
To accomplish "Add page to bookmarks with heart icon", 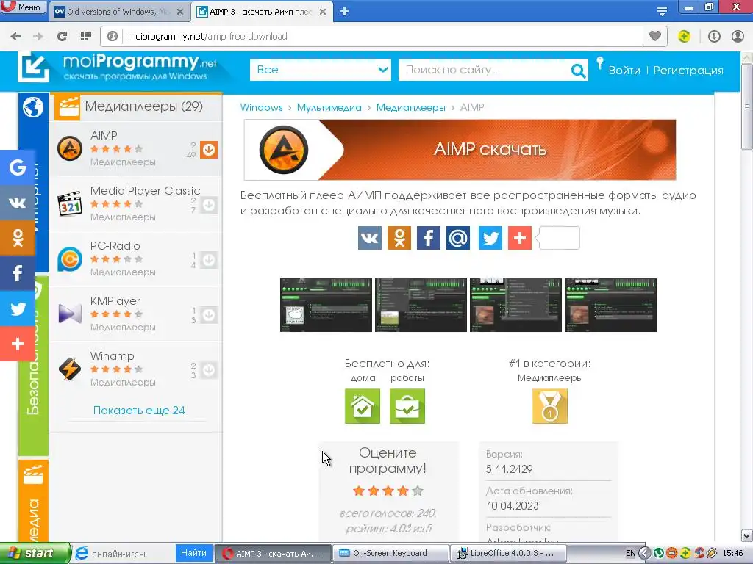I will coord(655,36).
